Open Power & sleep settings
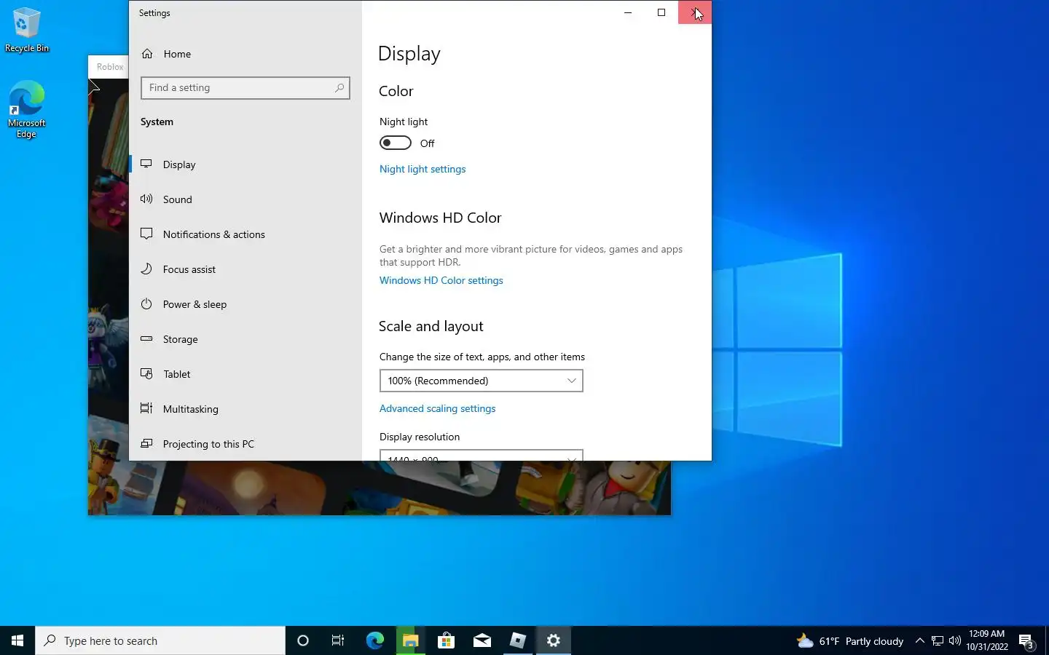1049x655 pixels. tap(245, 304)
